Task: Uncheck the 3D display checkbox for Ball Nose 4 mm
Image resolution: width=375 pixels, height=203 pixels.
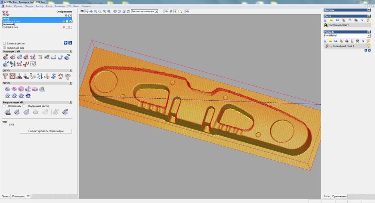Action: point(71,21)
